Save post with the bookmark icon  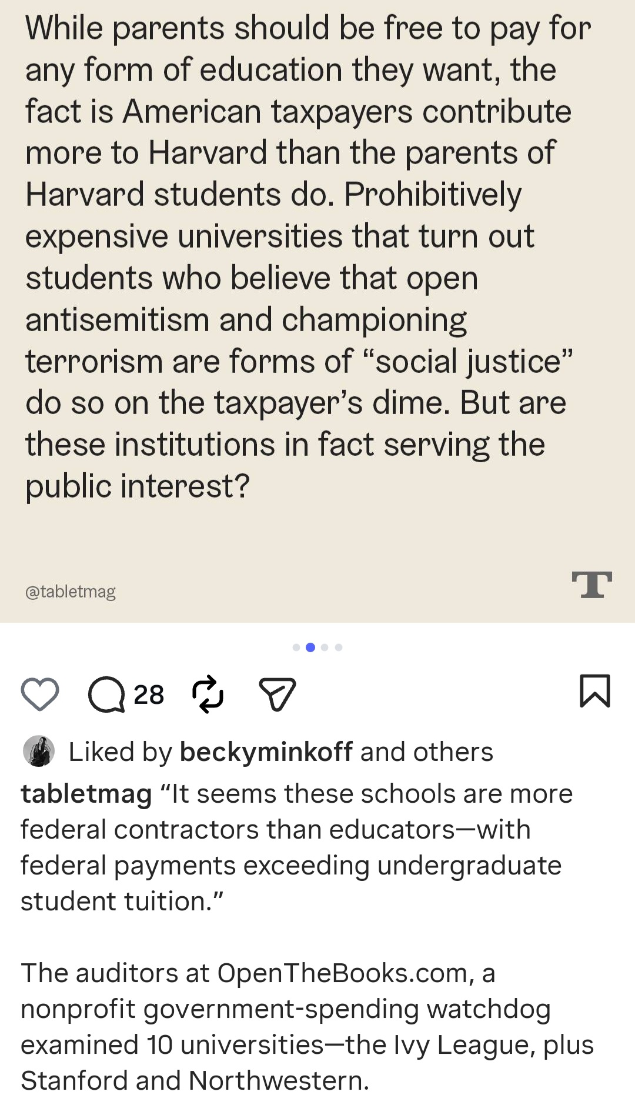(x=595, y=691)
